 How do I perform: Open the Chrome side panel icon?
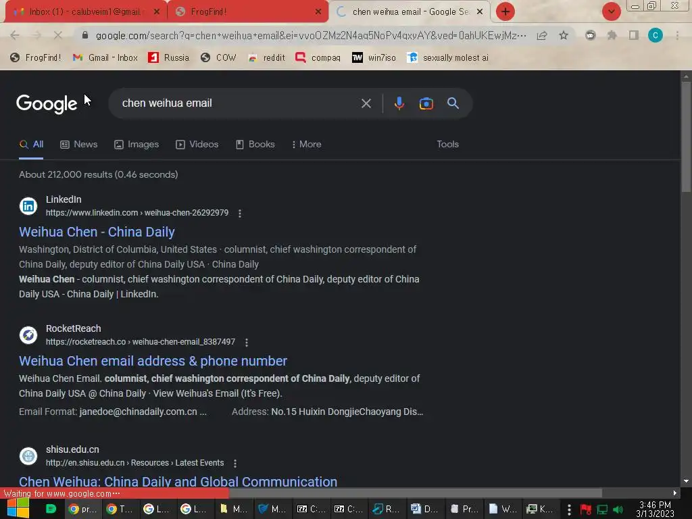(x=634, y=35)
